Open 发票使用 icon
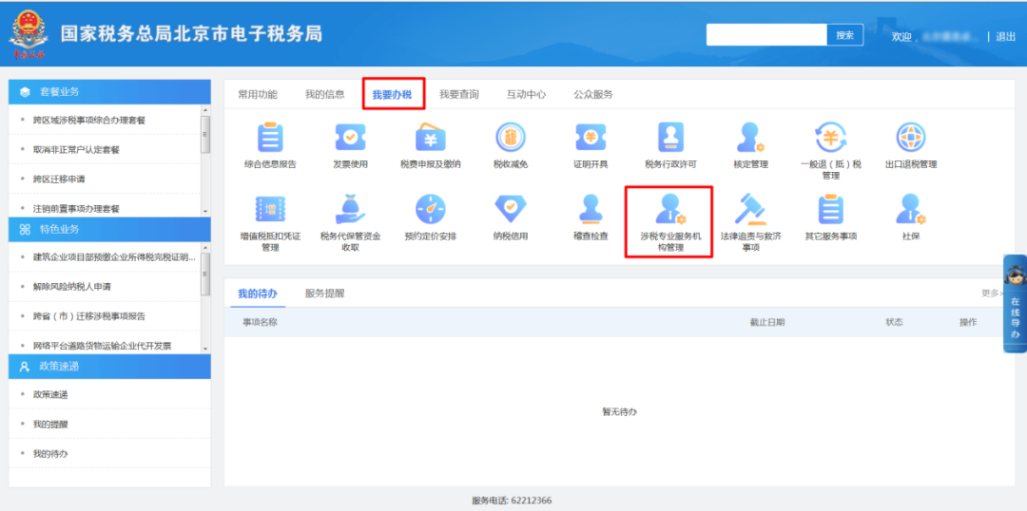Image resolution: width=1027 pixels, height=511 pixels. pyautogui.click(x=350, y=138)
